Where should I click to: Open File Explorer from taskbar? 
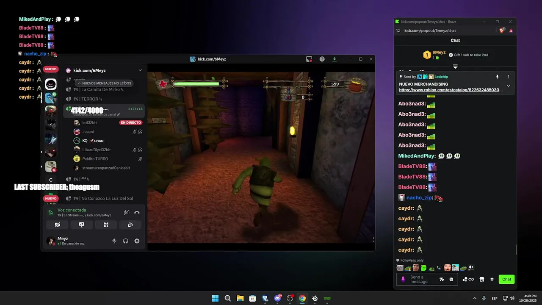(x=240, y=298)
